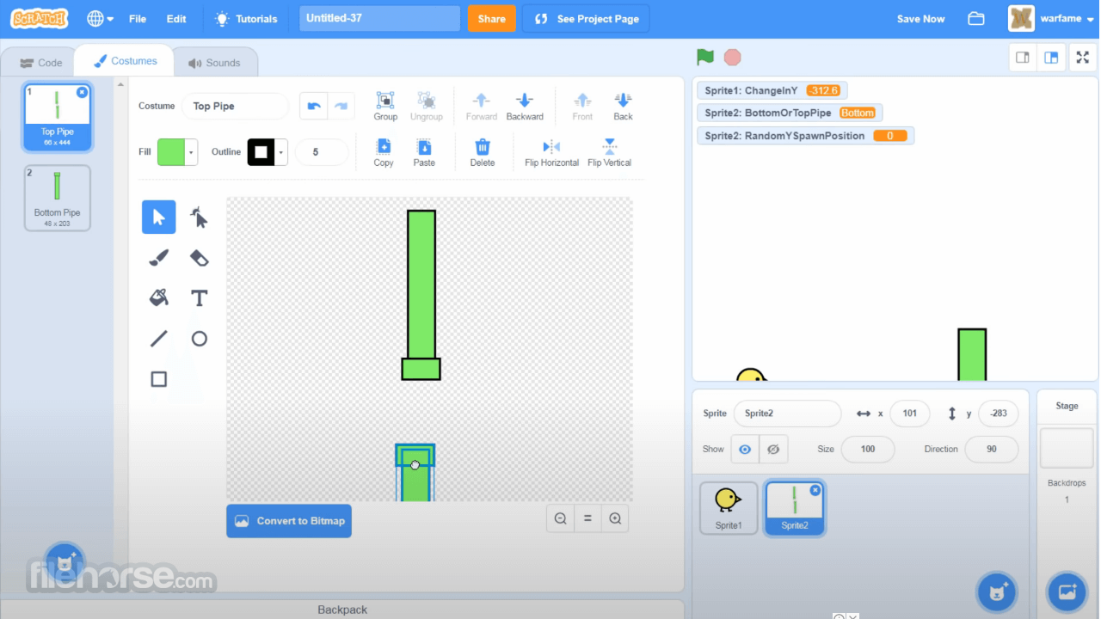Paste the copied shape

(424, 152)
